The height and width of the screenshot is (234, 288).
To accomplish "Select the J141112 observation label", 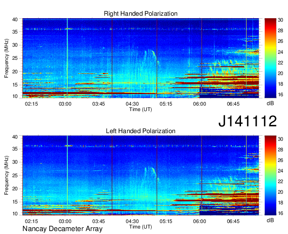I will (247, 121).
